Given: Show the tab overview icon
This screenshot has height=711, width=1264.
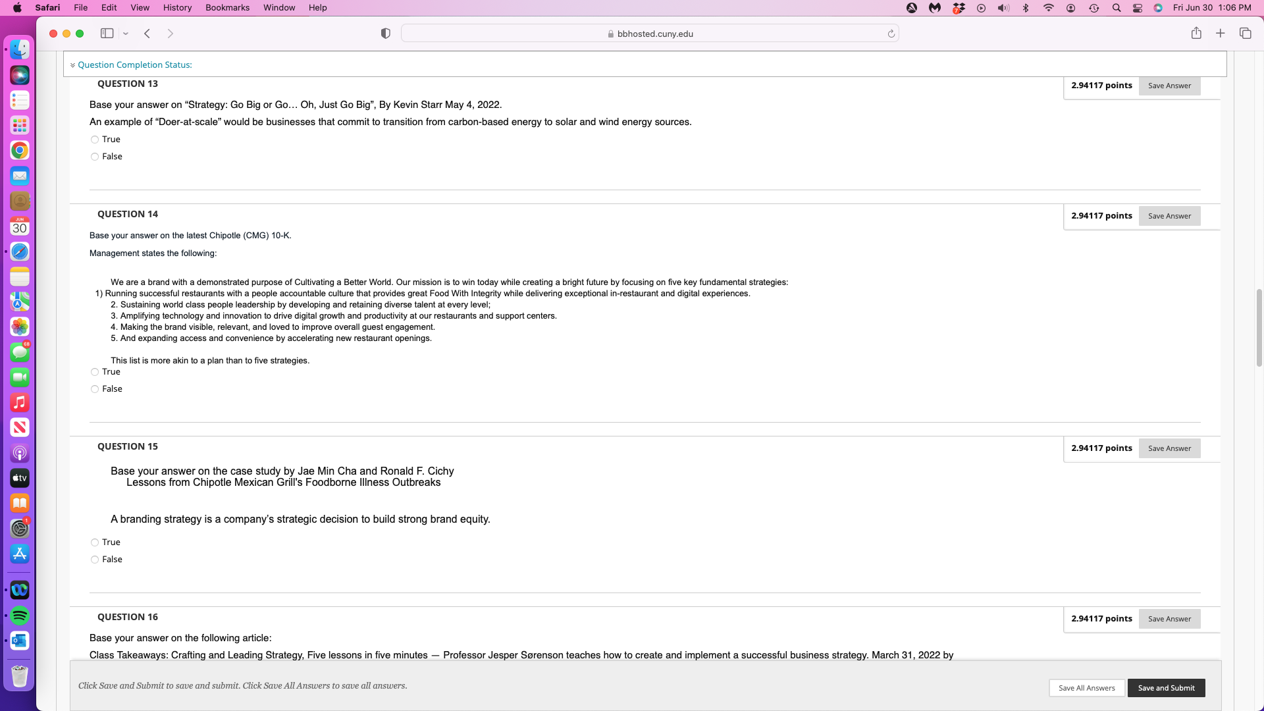Looking at the screenshot, I should (1245, 34).
